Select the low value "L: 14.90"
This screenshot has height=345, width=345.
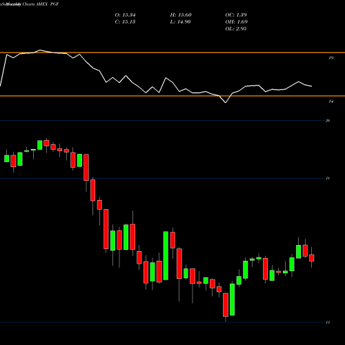pos(180,22)
